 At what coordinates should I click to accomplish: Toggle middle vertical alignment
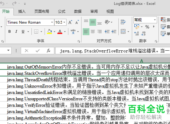pos(93,22)
